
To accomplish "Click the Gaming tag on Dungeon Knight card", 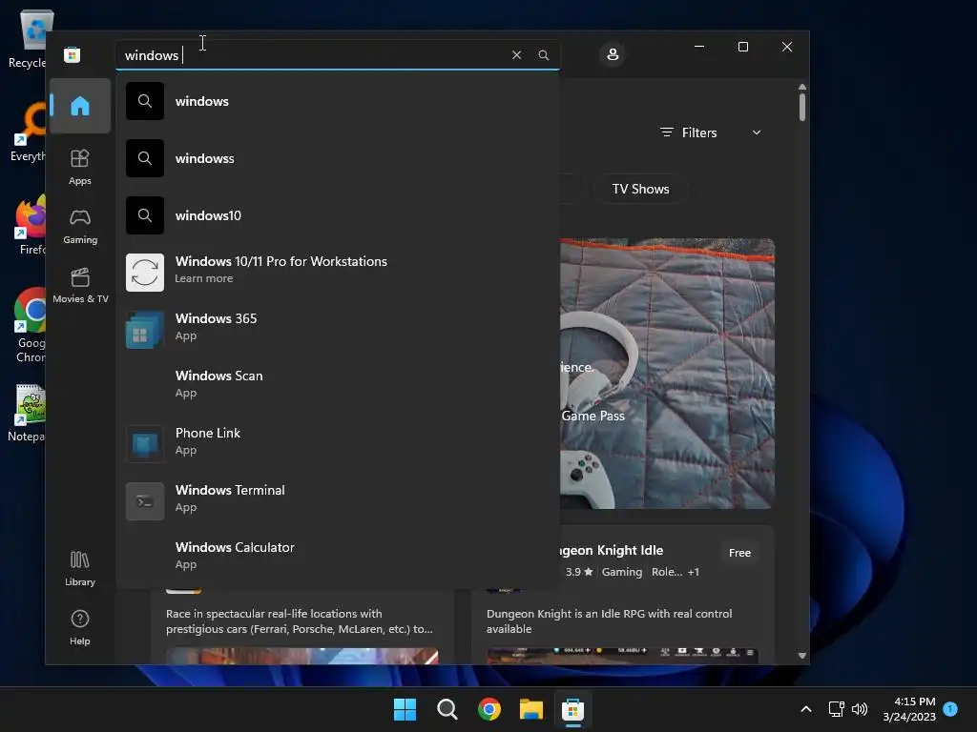I will click(621, 572).
